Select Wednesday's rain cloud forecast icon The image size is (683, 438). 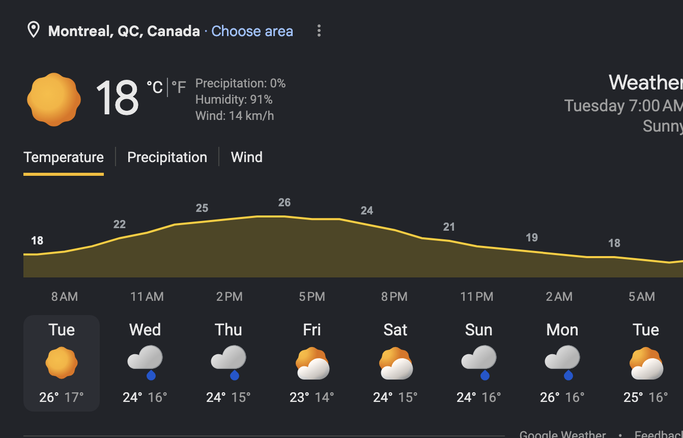coord(145,363)
